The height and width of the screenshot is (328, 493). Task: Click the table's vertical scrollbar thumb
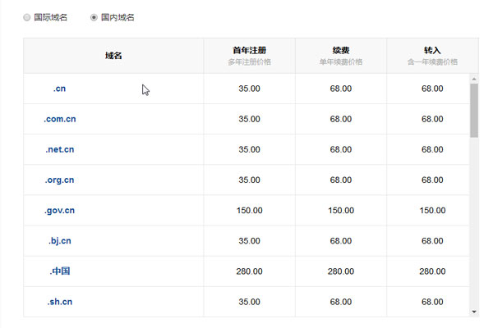[x=473, y=110]
